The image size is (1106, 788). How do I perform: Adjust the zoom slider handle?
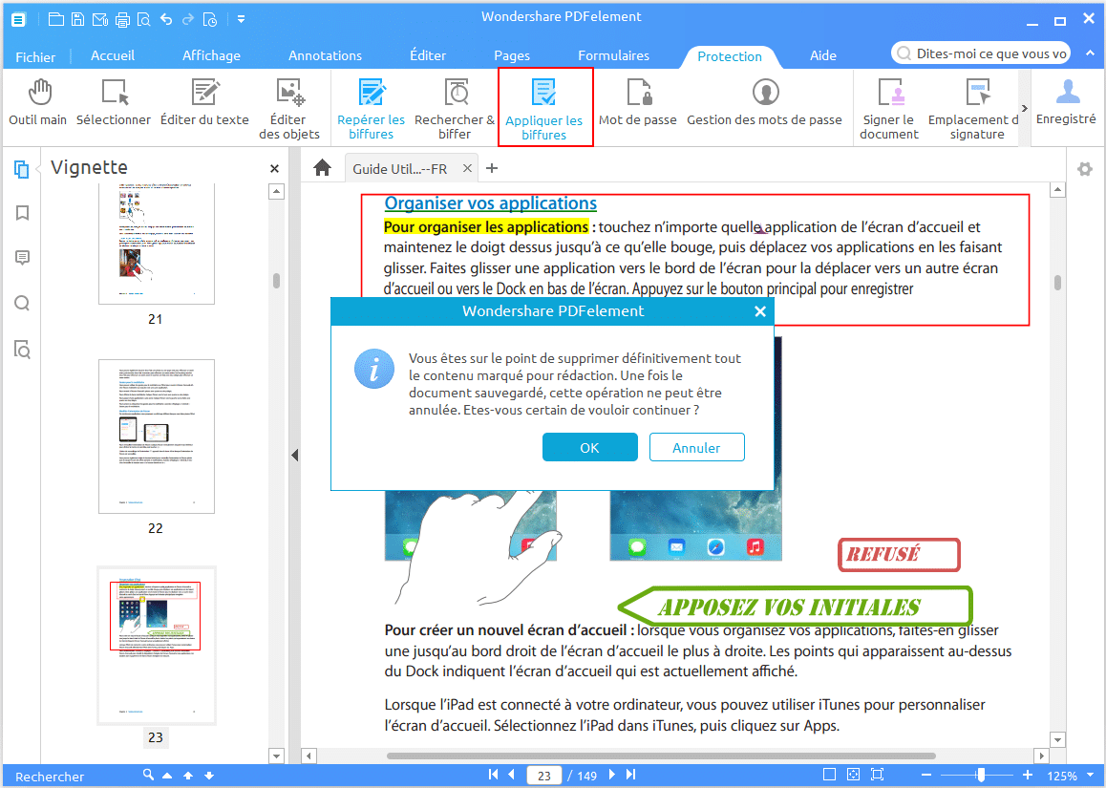coord(981,776)
